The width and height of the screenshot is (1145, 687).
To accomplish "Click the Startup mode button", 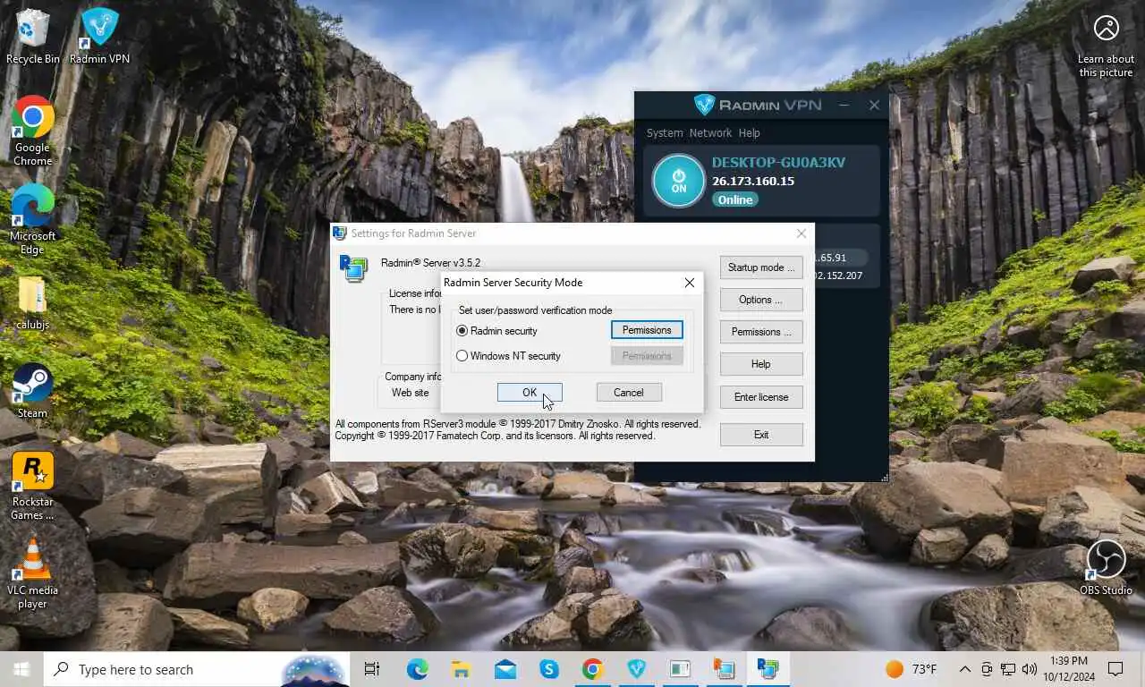I will coord(761,267).
